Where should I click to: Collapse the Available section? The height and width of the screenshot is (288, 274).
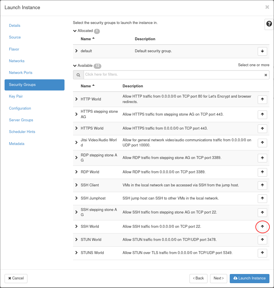click(75, 66)
